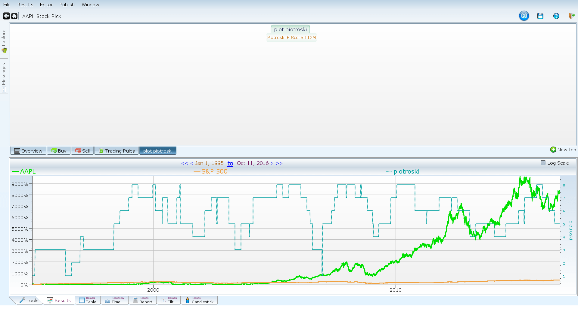Step the date range back with single < arrow
The height and width of the screenshot is (312, 578).
click(191, 163)
